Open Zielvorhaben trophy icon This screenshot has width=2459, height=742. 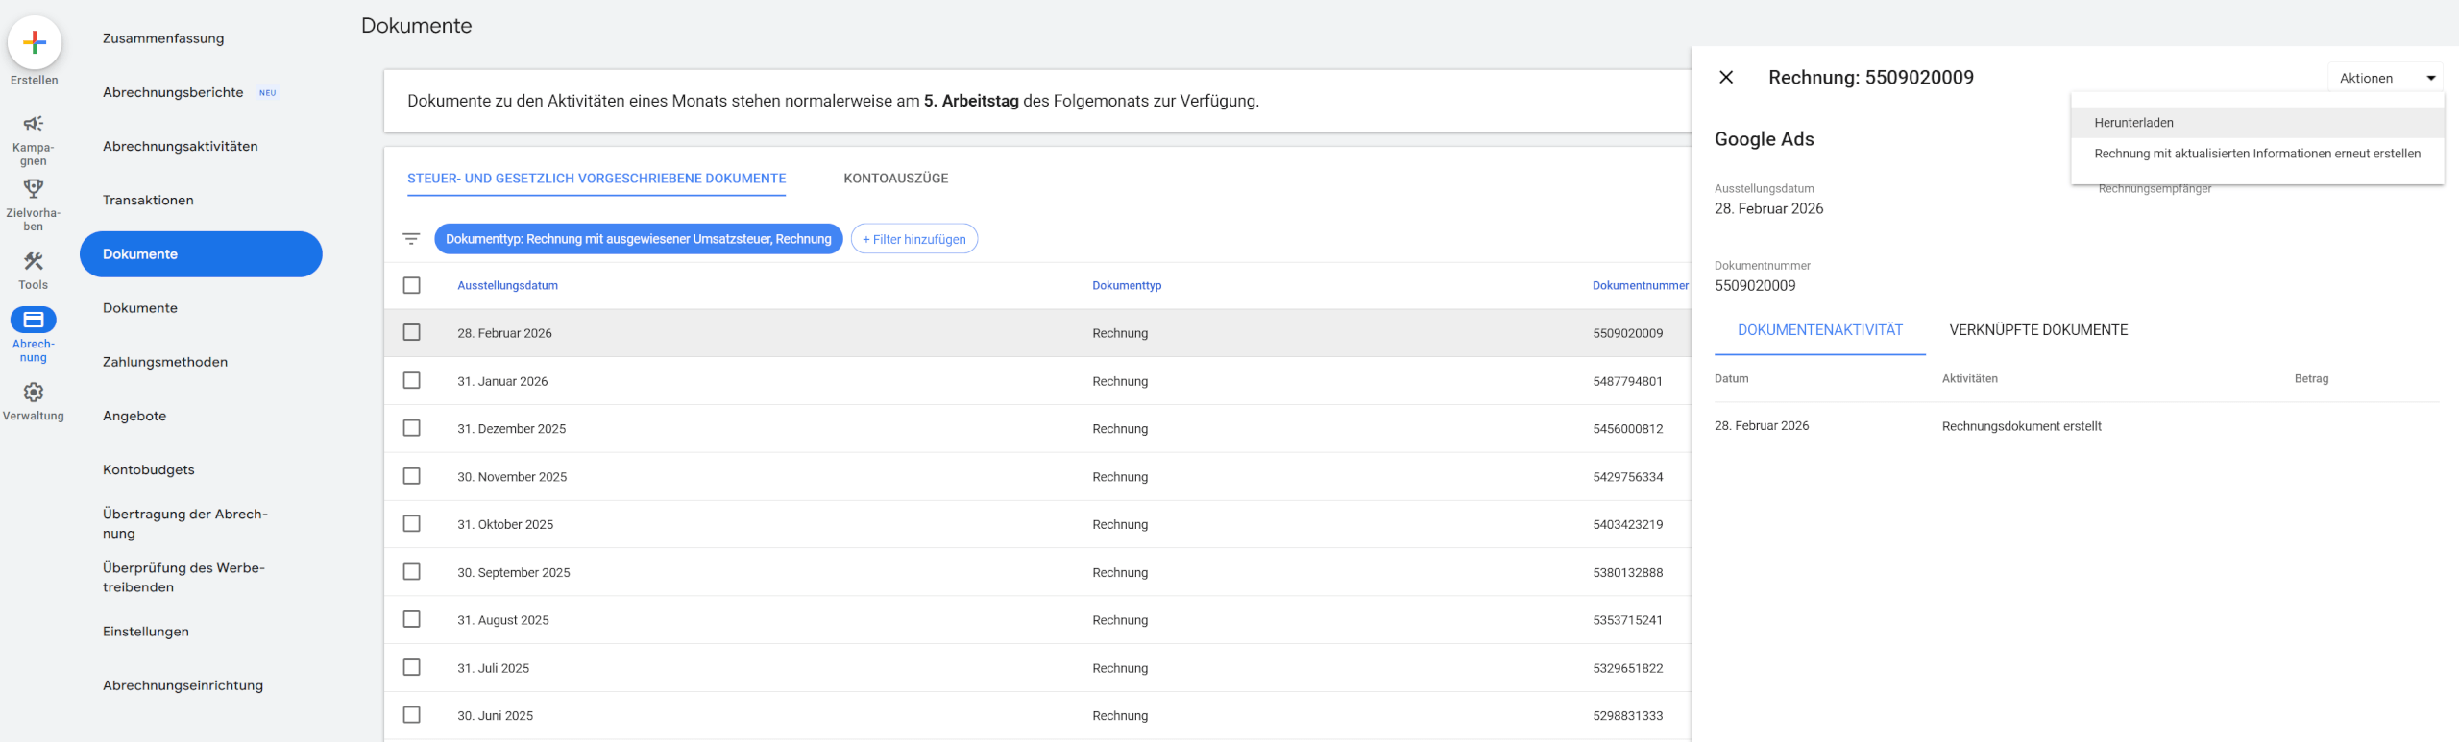34,188
